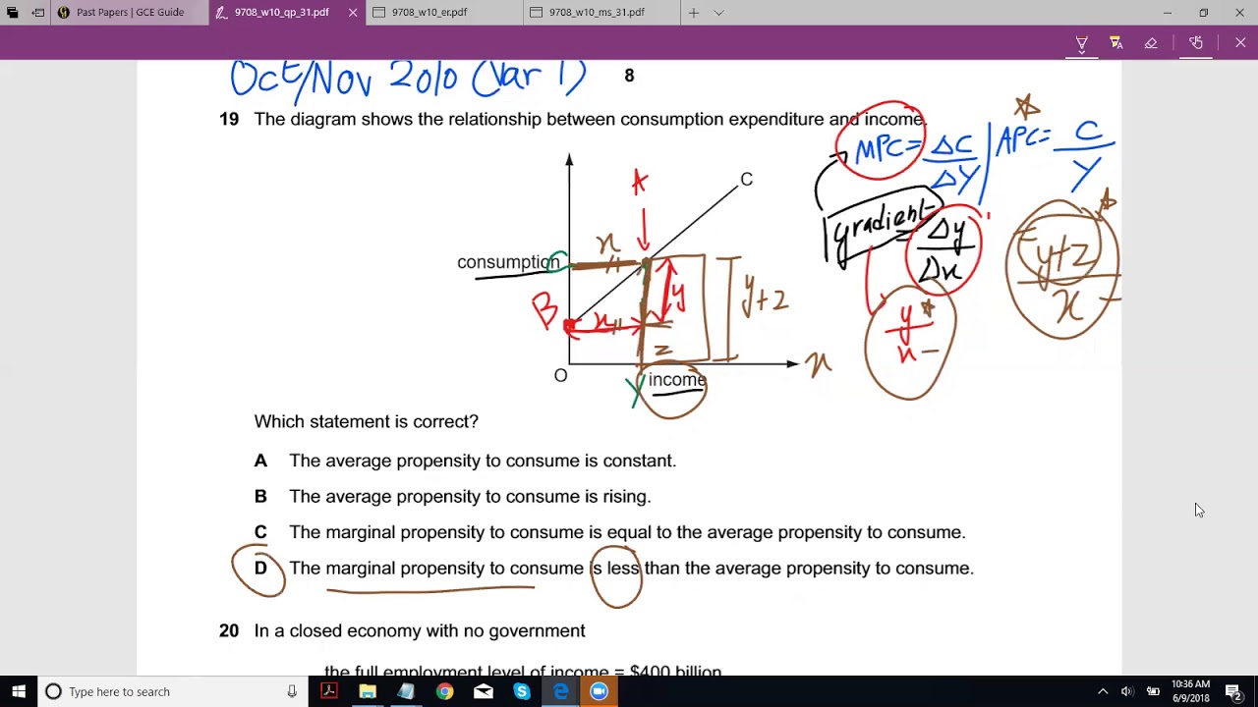Open the Action Center notifications icon
Image resolution: width=1258 pixels, height=707 pixels.
click(1233, 691)
